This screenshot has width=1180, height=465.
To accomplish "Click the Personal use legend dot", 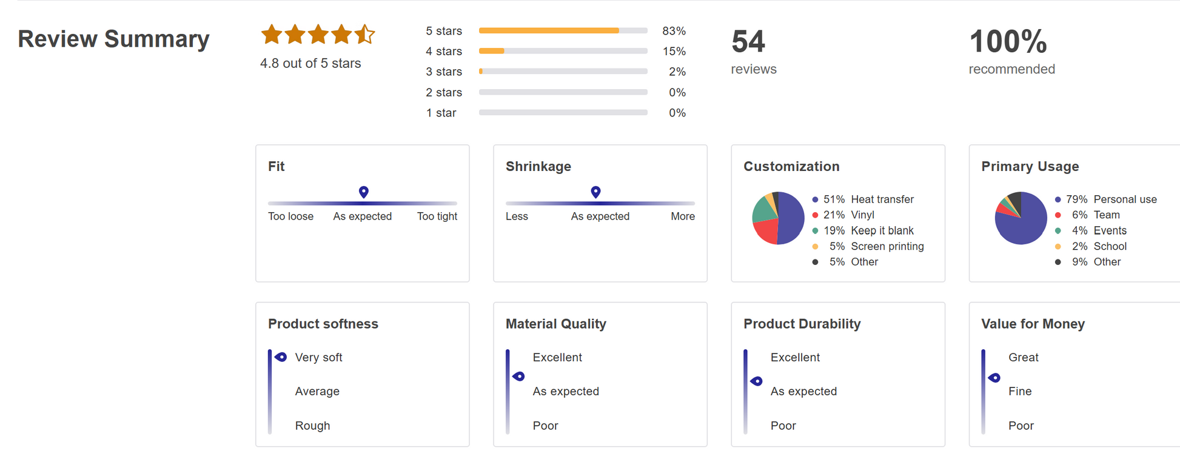I will tap(1058, 199).
